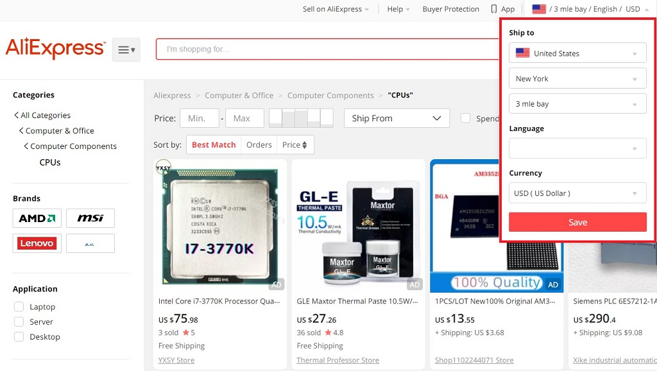Open Intel Core i7-3770K Processor listing title
This screenshot has width=657, height=371.
pyautogui.click(x=219, y=301)
